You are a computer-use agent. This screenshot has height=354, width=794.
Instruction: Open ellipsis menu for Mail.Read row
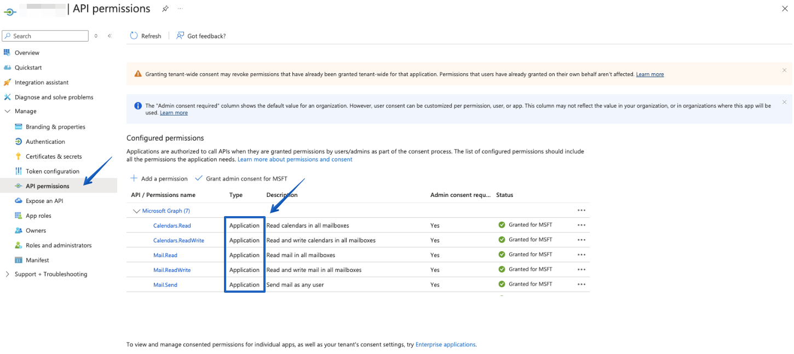[x=582, y=254]
